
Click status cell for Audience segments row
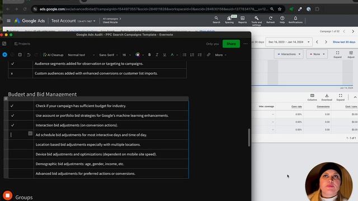point(20,64)
